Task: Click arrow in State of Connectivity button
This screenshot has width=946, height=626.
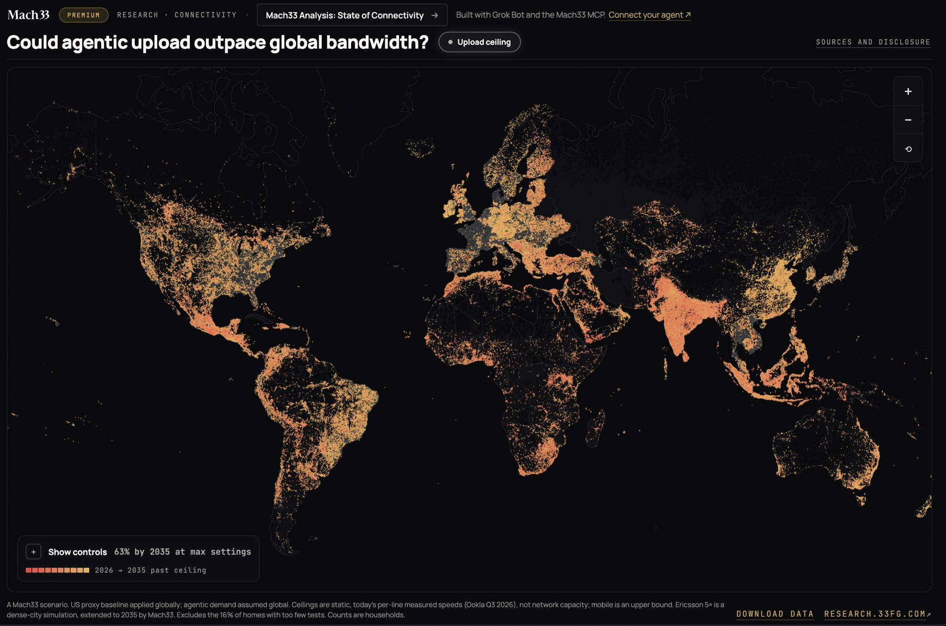Action: [435, 15]
